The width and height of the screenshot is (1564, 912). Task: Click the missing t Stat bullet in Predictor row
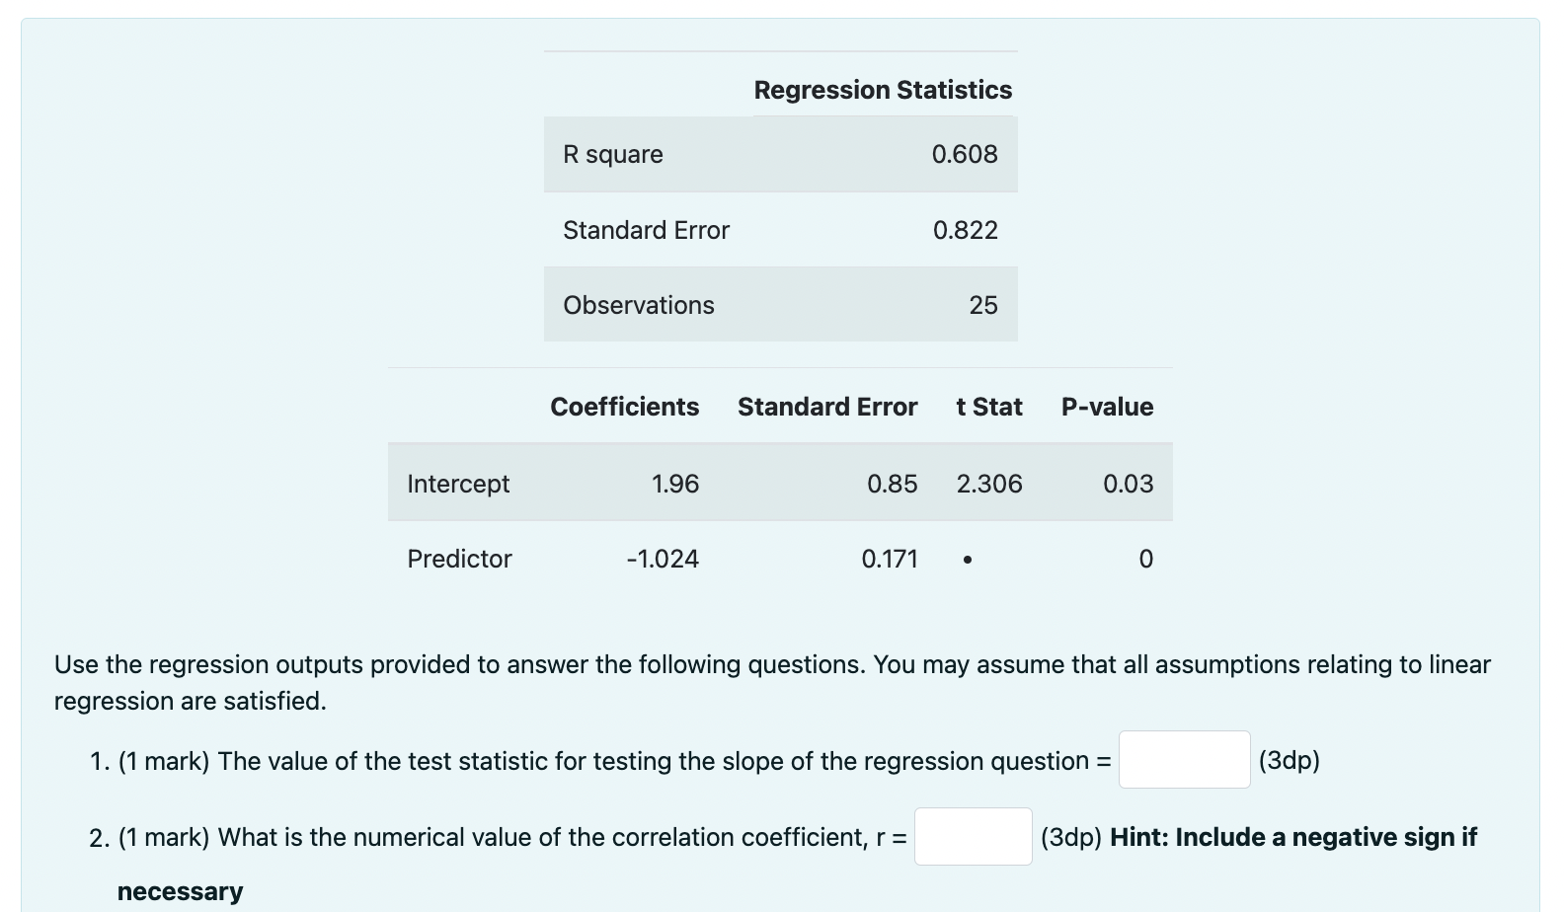[x=967, y=560]
